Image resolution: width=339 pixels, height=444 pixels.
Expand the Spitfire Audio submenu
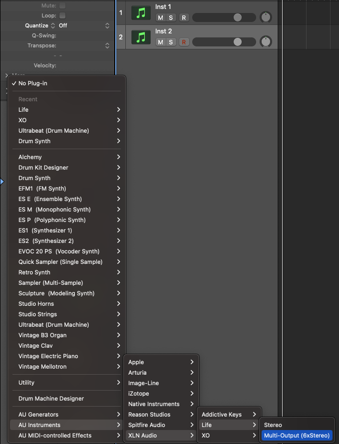[148, 425]
